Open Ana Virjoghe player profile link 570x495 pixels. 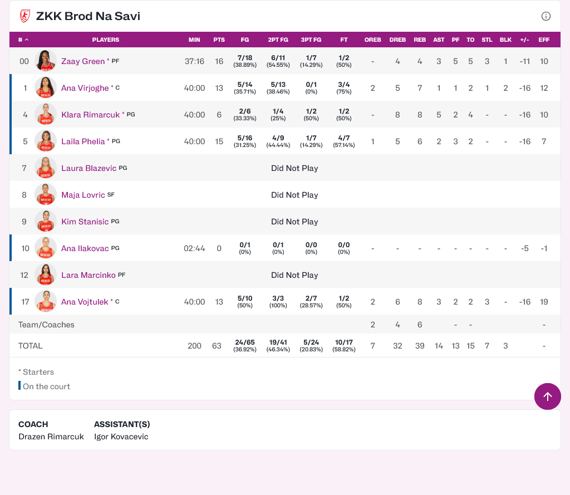click(x=85, y=88)
